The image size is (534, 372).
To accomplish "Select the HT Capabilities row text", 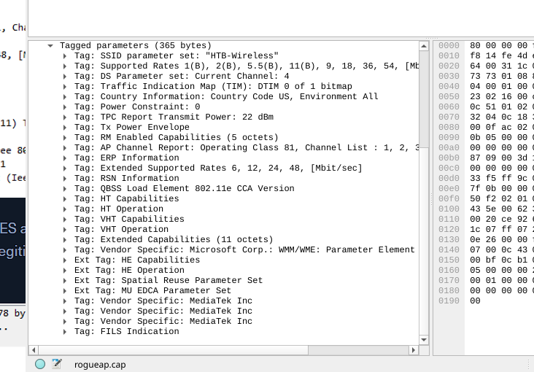I will (127, 199).
